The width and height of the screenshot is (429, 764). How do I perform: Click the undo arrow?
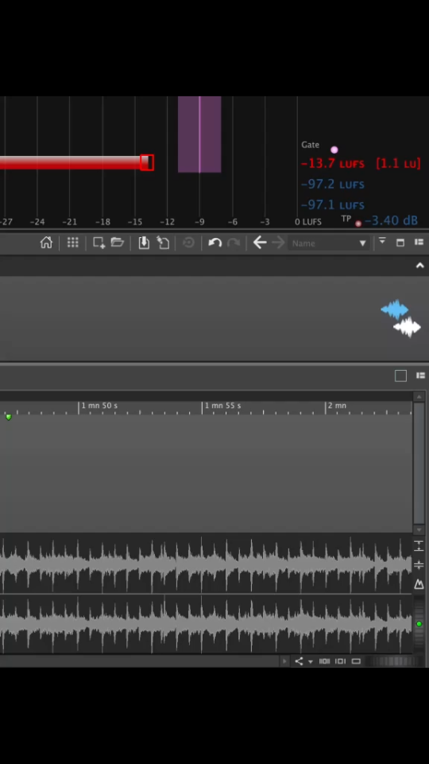[215, 242]
